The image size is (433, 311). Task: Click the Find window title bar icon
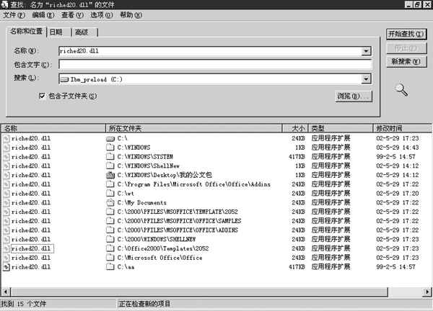click(x=4, y=4)
